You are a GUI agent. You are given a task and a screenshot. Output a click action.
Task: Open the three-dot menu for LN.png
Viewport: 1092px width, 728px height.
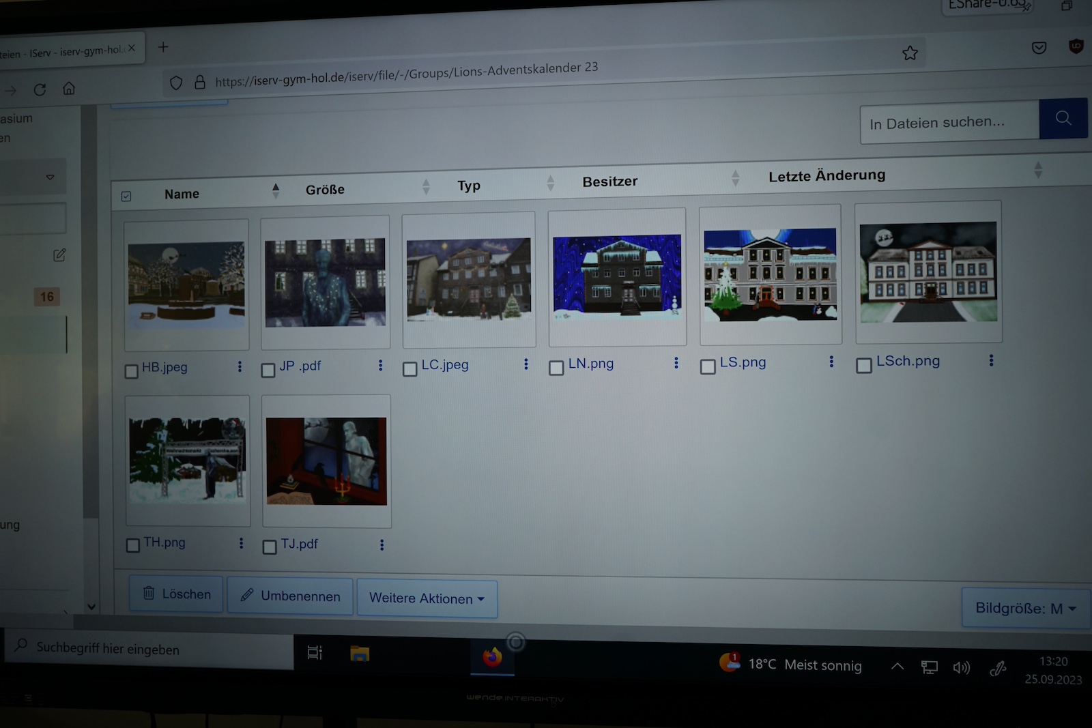click(676, 363)
